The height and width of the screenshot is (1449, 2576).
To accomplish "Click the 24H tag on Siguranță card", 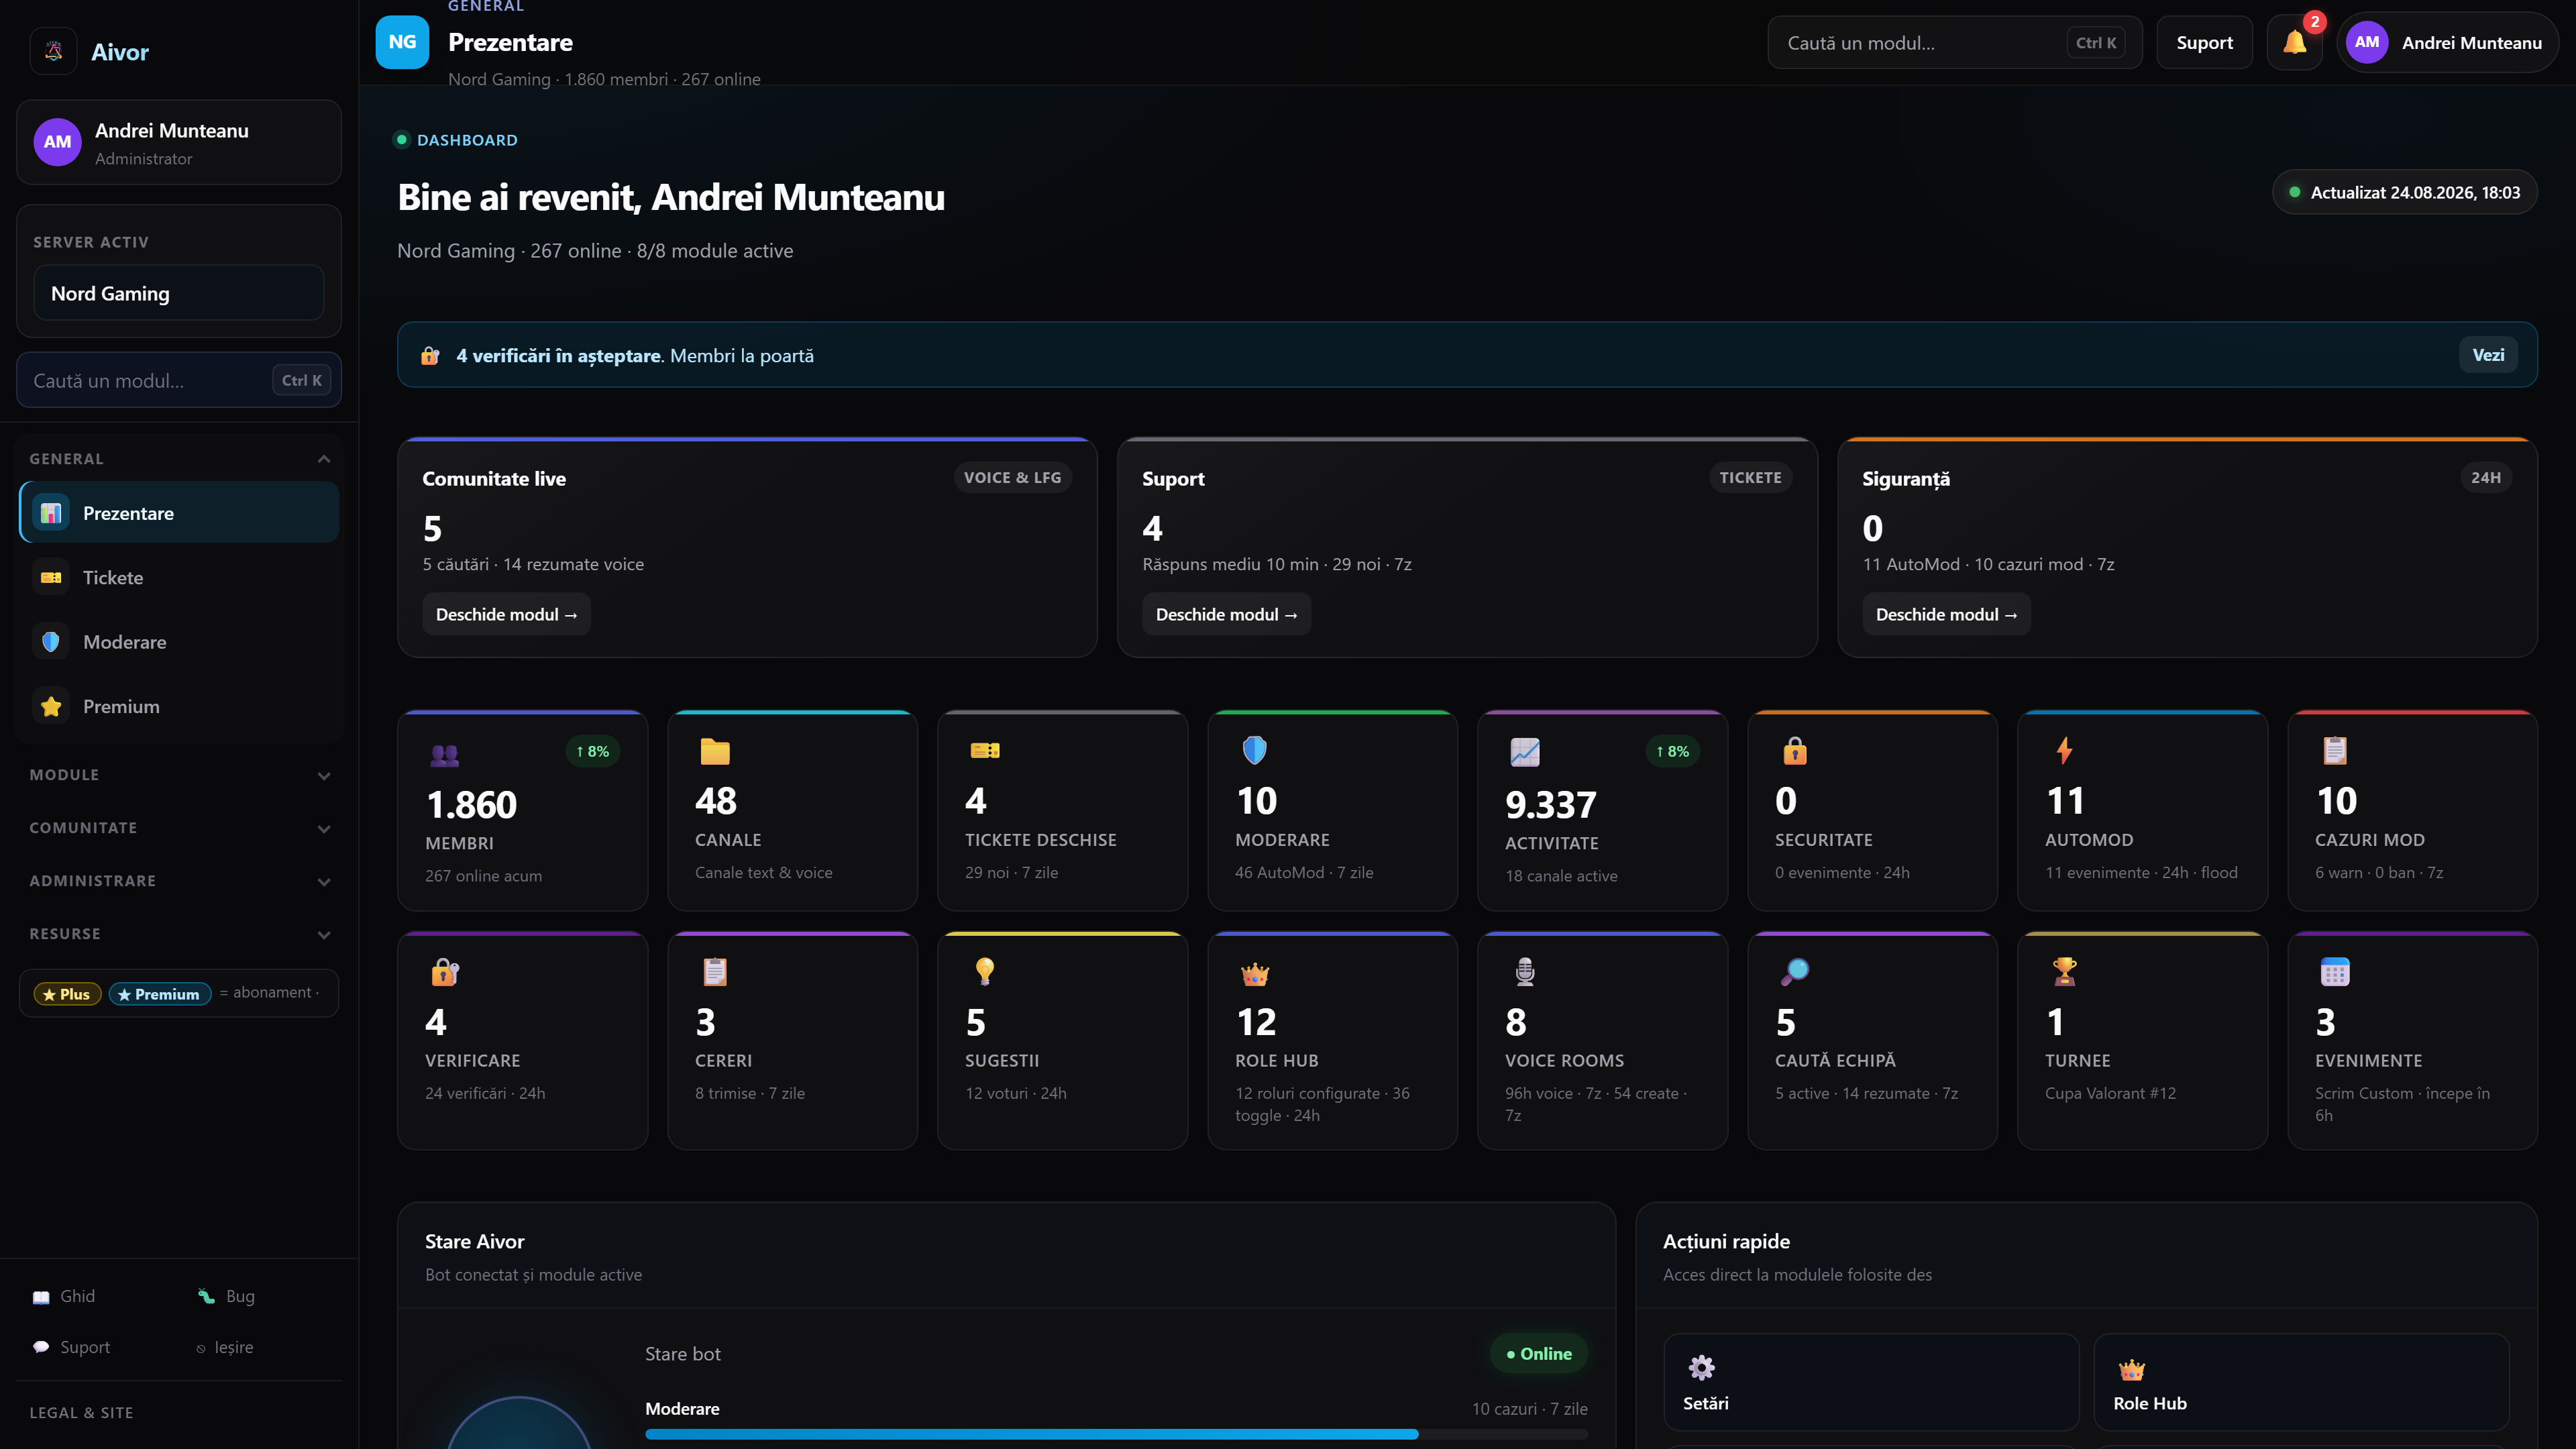I will 2486,477.
